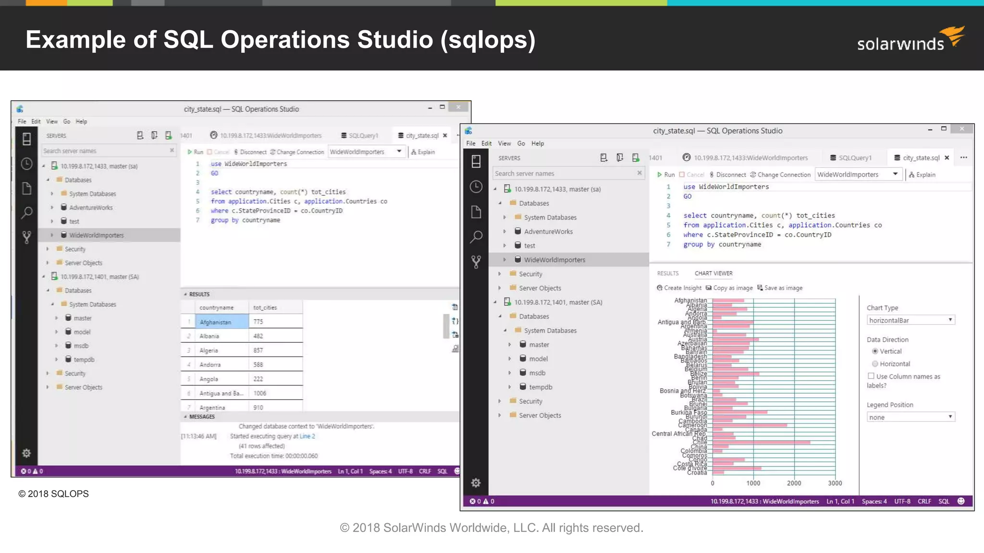Click results grid vertical scrollbar in left window
The height and width of the screenshot is (553, 984).
[x=446, y=326]
